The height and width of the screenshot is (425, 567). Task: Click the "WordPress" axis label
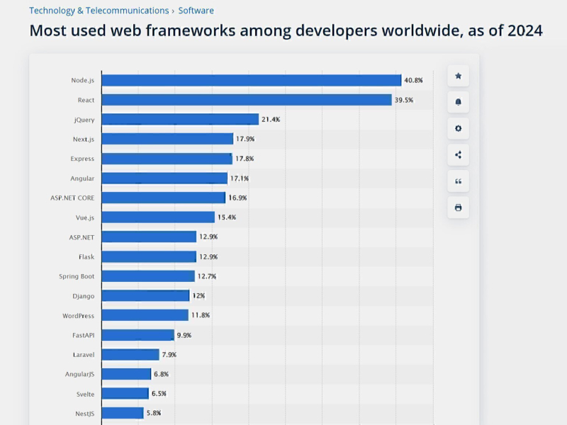point(78,316)
